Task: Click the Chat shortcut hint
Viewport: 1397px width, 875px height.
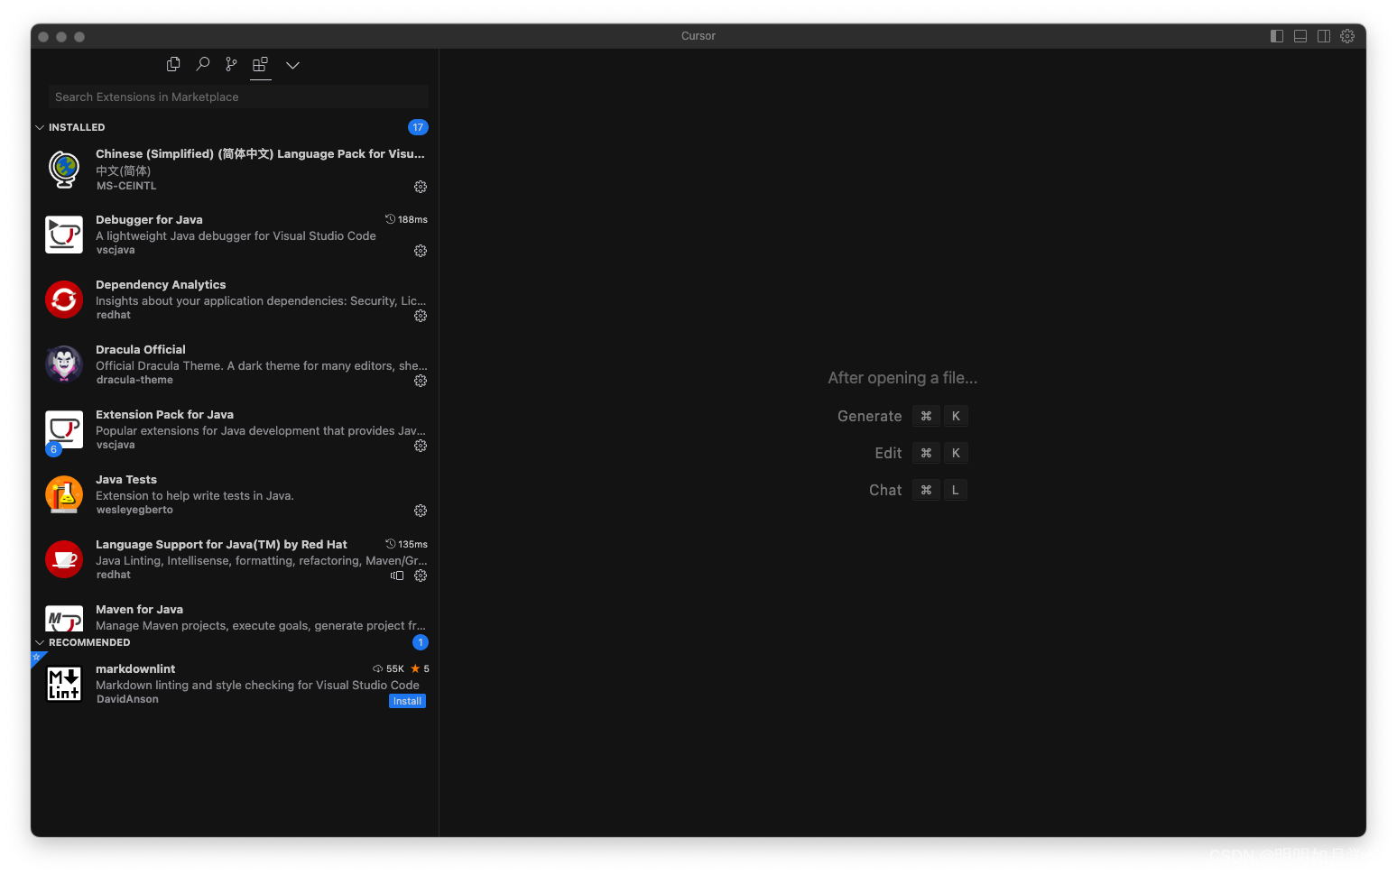Action: [x=918, y=490]
